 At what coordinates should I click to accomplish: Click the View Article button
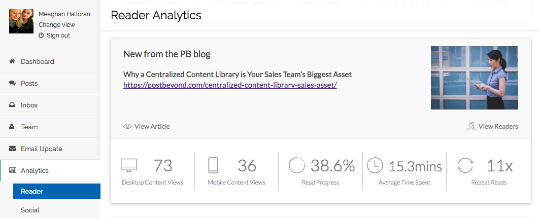[147, 126]
